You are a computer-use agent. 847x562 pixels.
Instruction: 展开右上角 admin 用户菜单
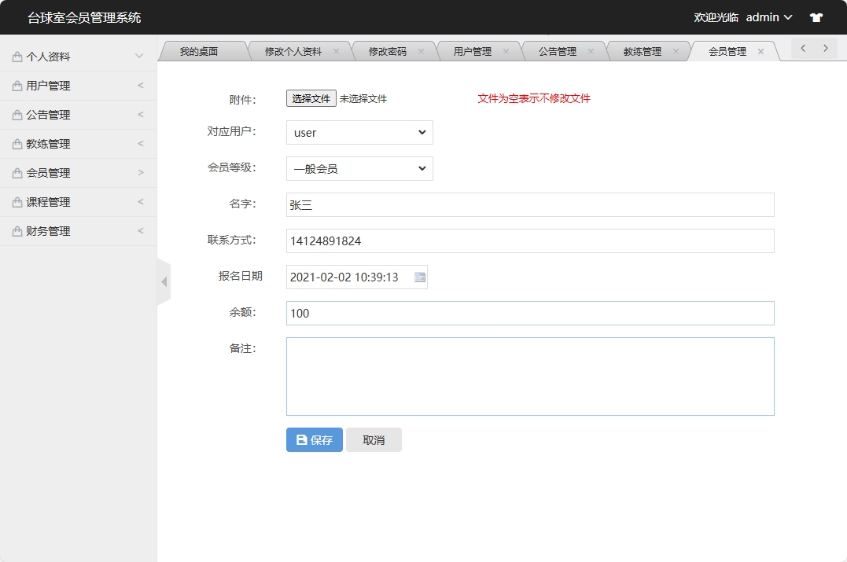[767, 17]
